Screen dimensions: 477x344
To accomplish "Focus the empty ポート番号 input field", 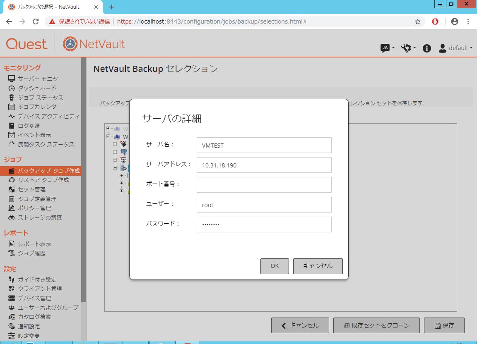I will click(x=264, y=185).
